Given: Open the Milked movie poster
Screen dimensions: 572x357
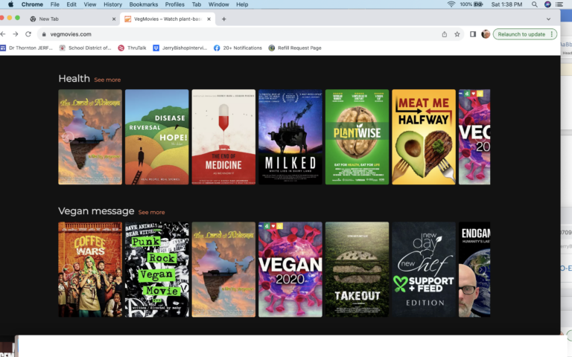Looking at the screenshot, I should tap(290, 137).
